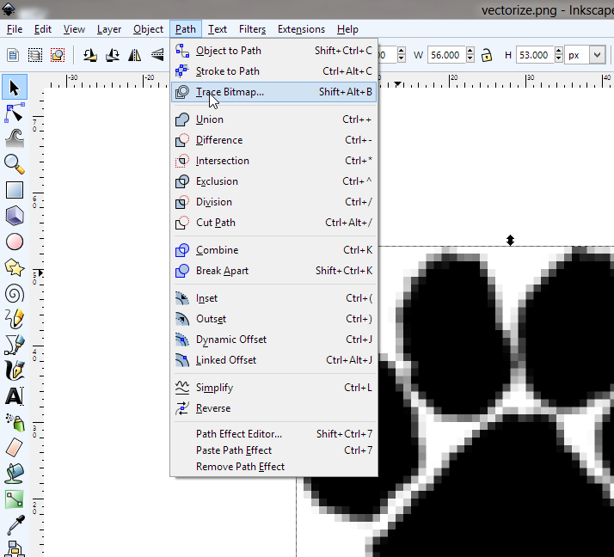Choose Reverse from Path menu
Viewport: 614px width, 557px height.
pos(273,408)
